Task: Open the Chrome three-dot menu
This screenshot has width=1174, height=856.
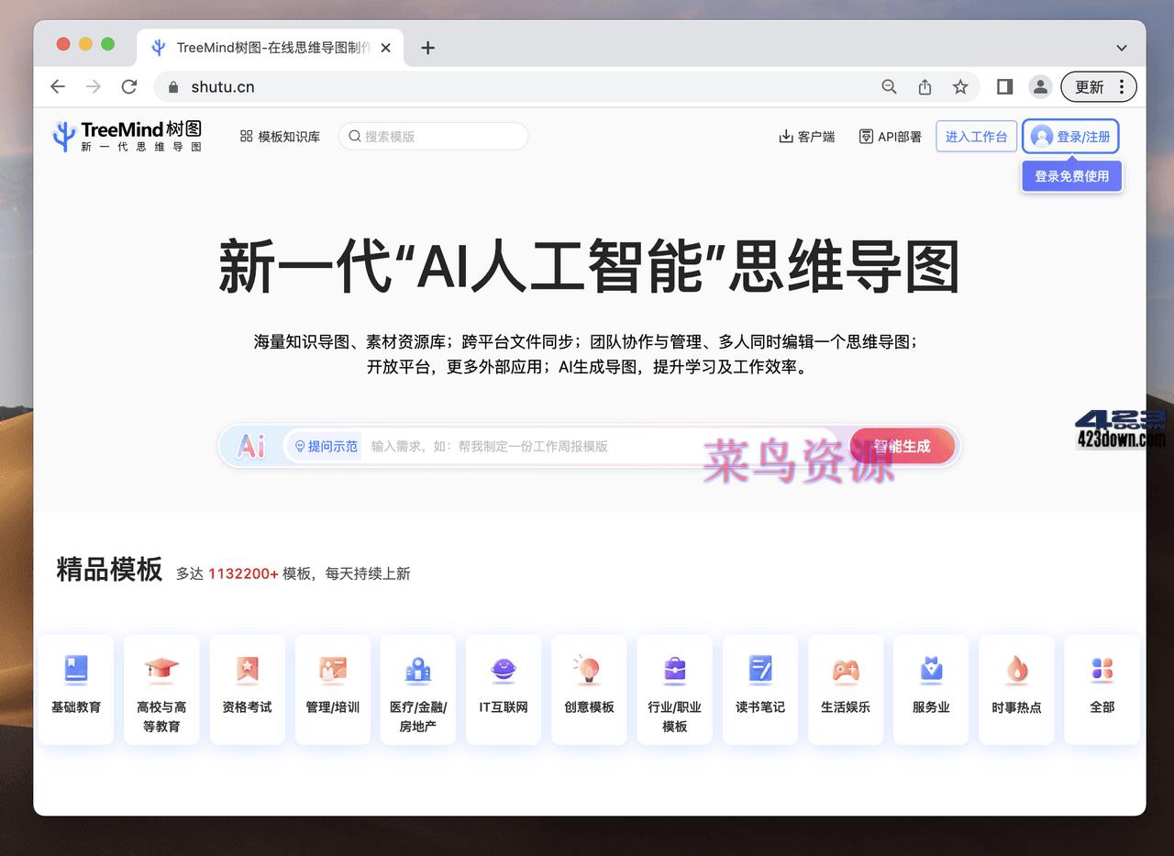Action: (x=1123, y=86)
